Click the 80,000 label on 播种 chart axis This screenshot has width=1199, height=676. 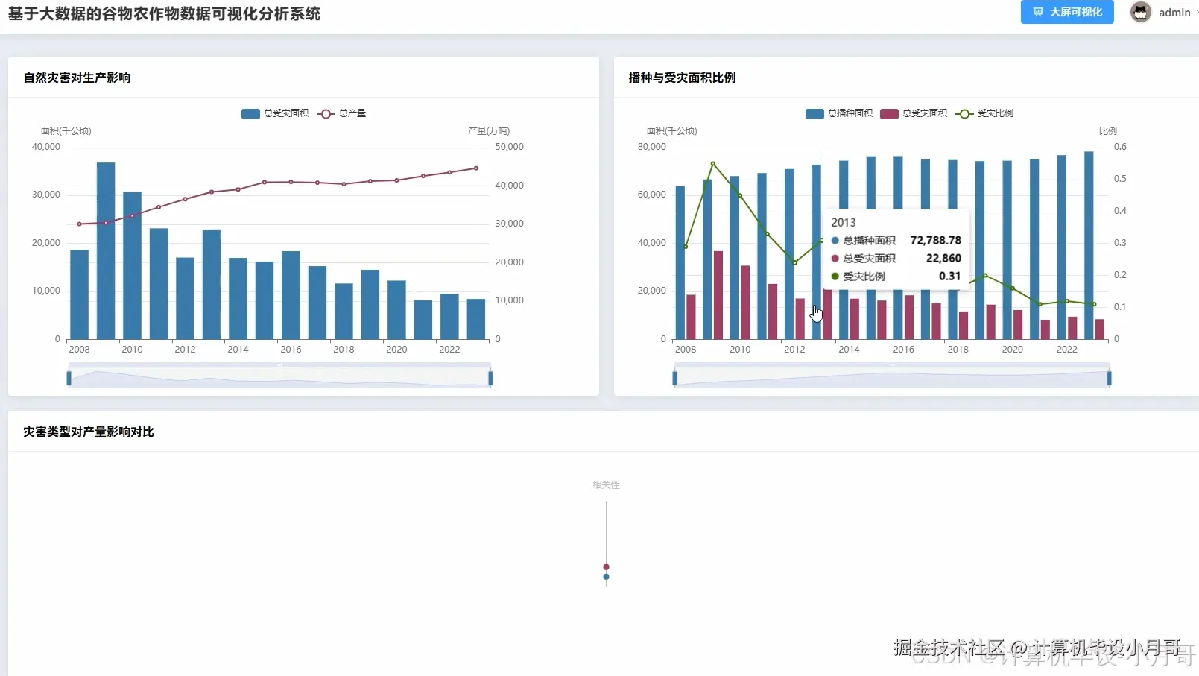(x=651, y=147)
